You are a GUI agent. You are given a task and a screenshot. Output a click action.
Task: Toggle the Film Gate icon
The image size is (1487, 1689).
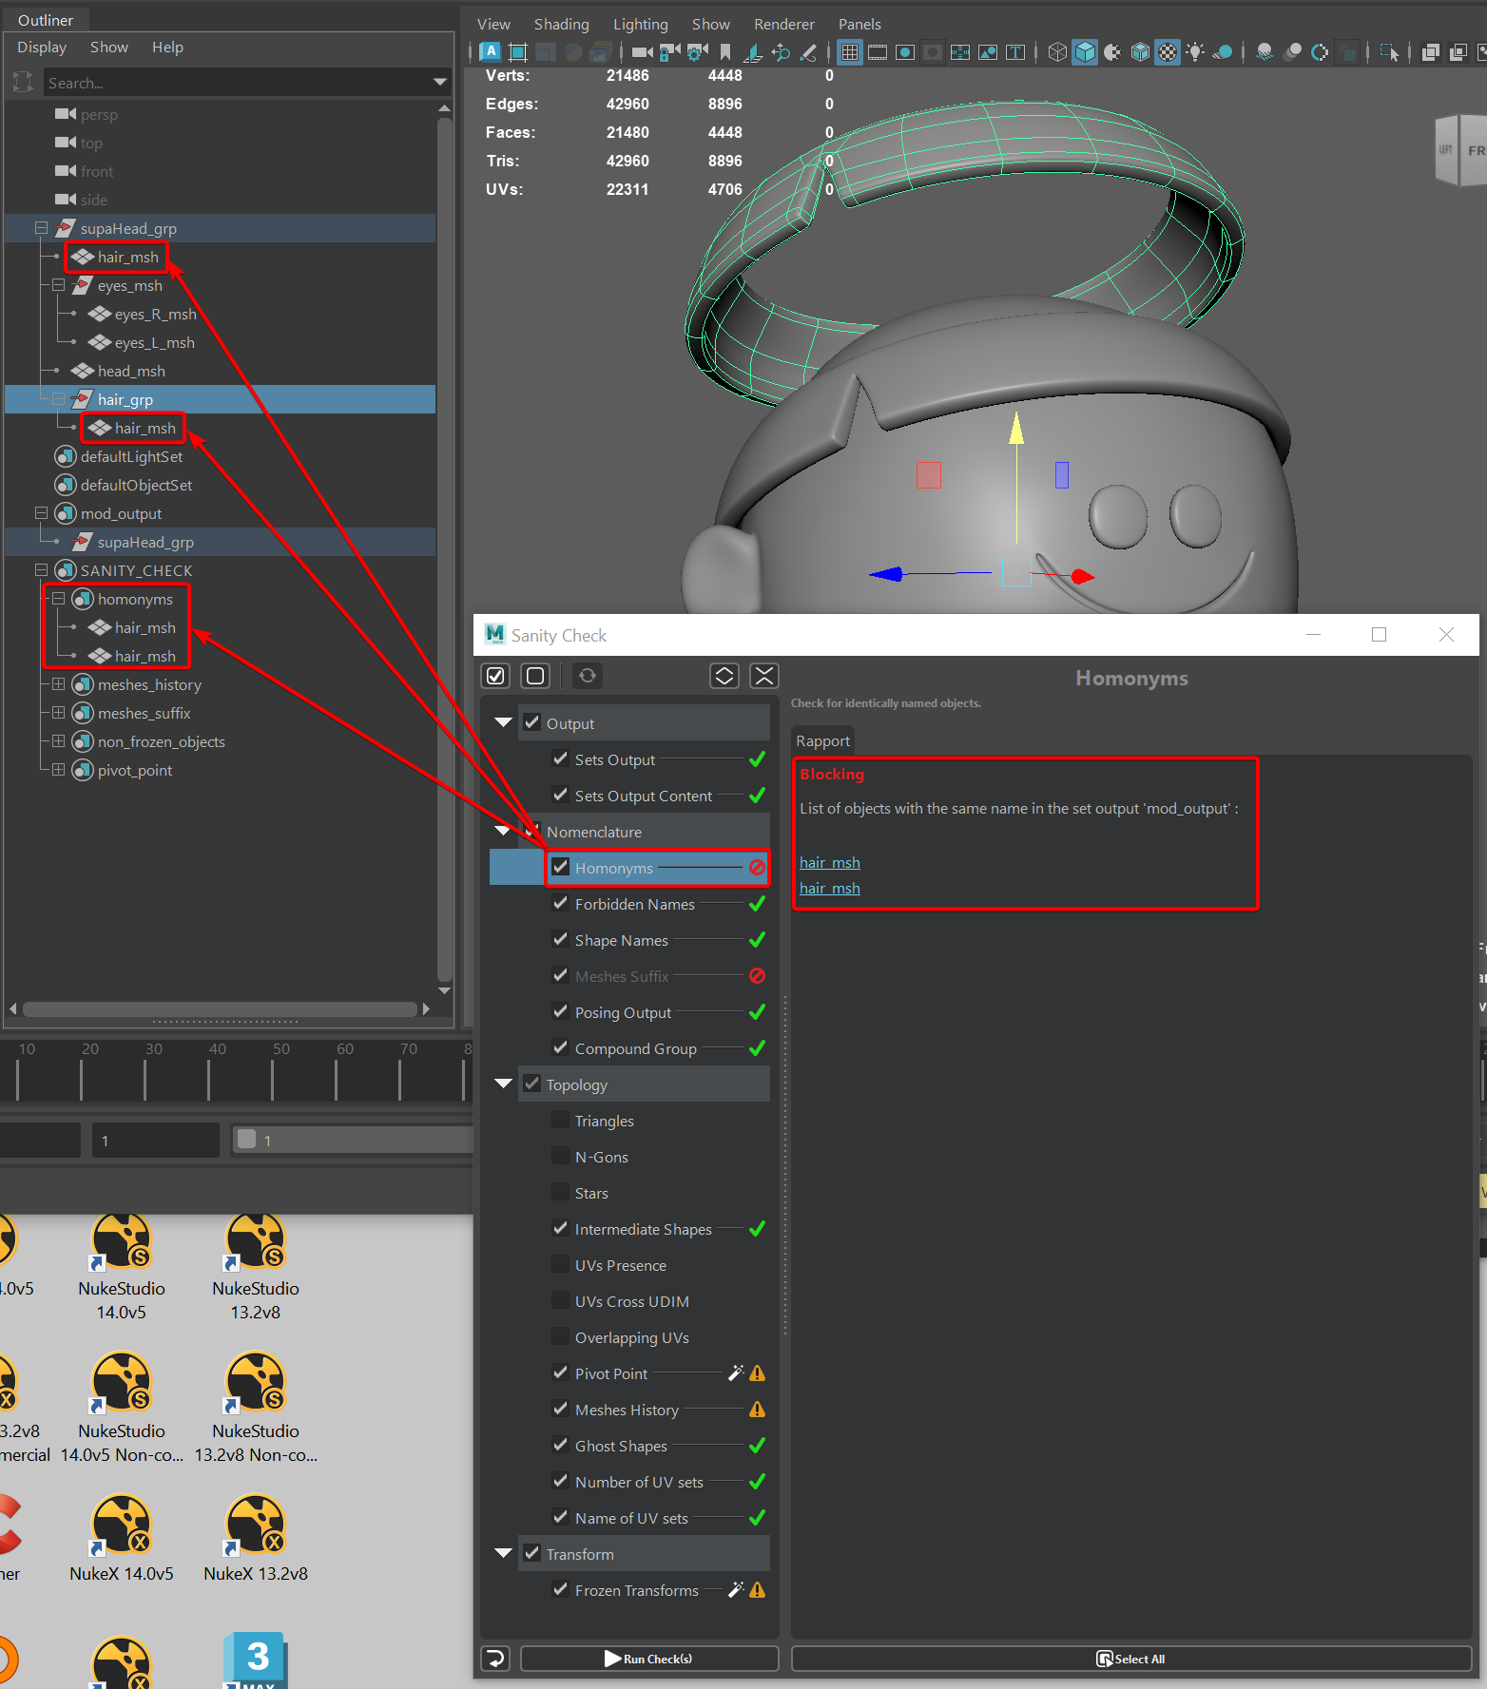[878, 52]
